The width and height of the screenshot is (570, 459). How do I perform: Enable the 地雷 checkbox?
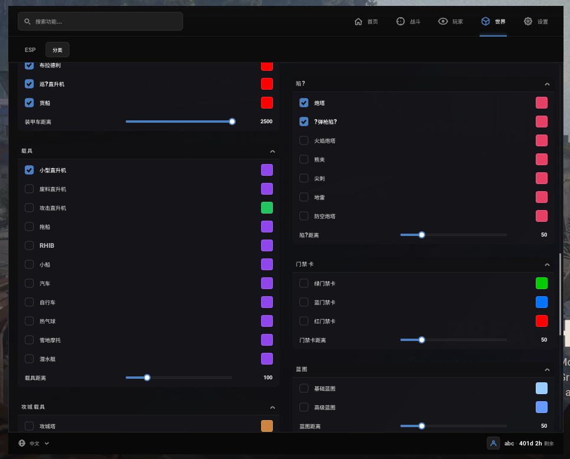(x=304, y=197)
